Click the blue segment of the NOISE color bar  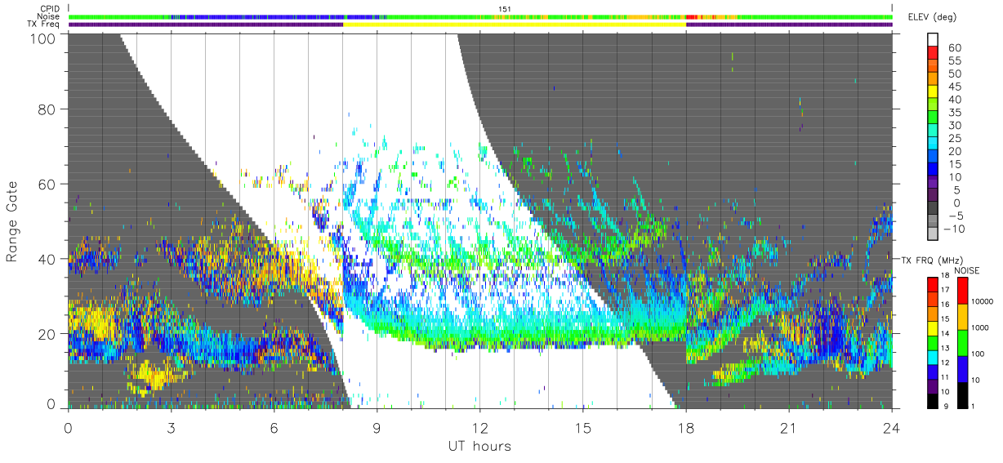(963, 369)
